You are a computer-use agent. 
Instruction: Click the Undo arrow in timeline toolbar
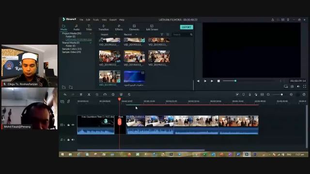65,95
